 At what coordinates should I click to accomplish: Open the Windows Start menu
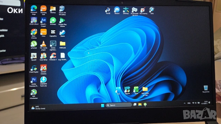pyautogui.click(x=103, y=105)
